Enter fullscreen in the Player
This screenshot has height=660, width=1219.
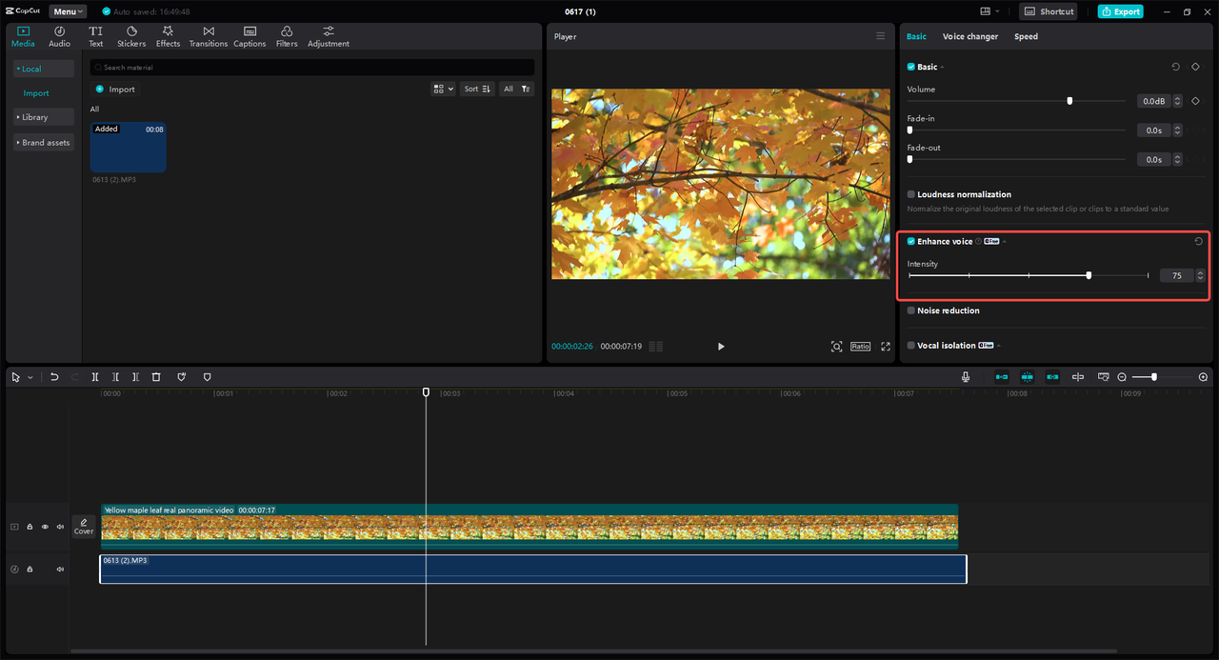click(x=885, y=347)
